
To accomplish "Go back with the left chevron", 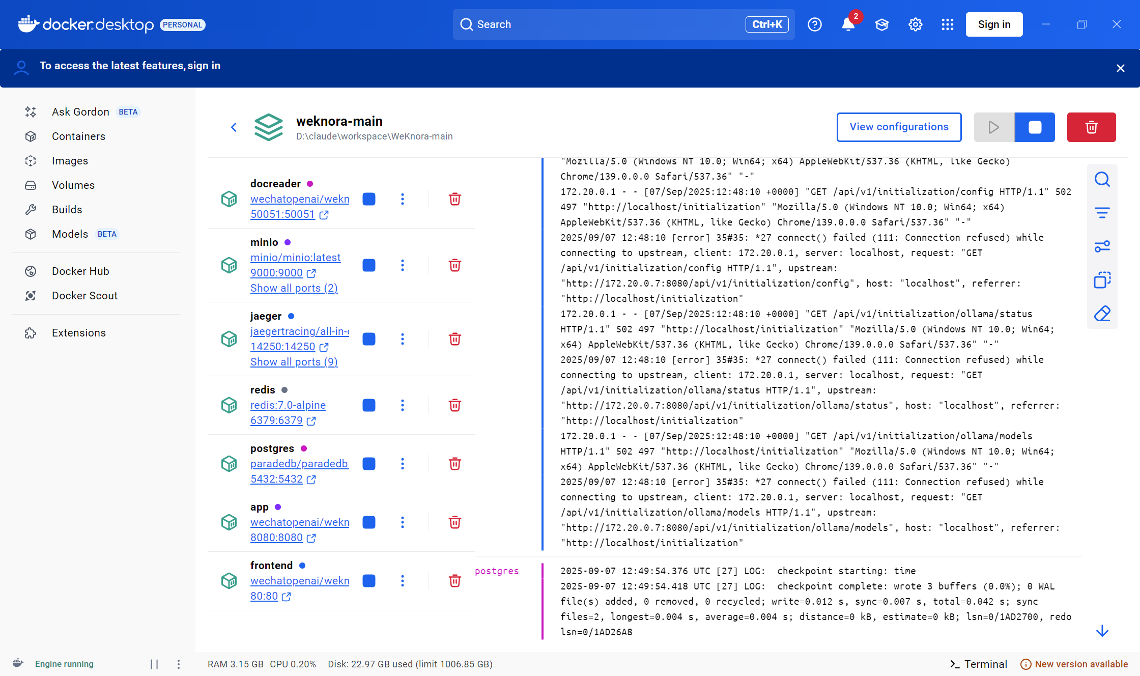I will pos(234,127).
